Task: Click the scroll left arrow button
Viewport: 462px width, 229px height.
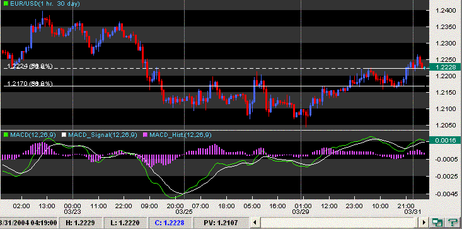Action: pyautogui.click(x=255, y=222)
